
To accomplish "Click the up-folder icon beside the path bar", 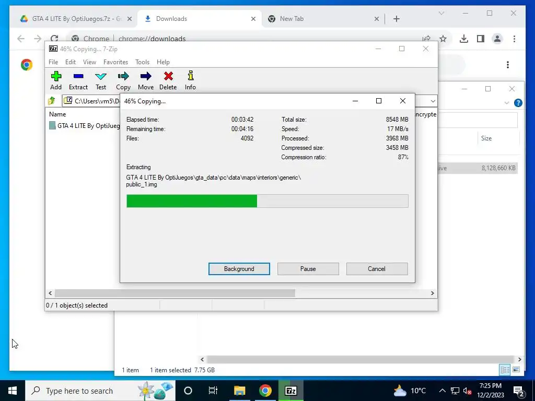I will [52, 101].
